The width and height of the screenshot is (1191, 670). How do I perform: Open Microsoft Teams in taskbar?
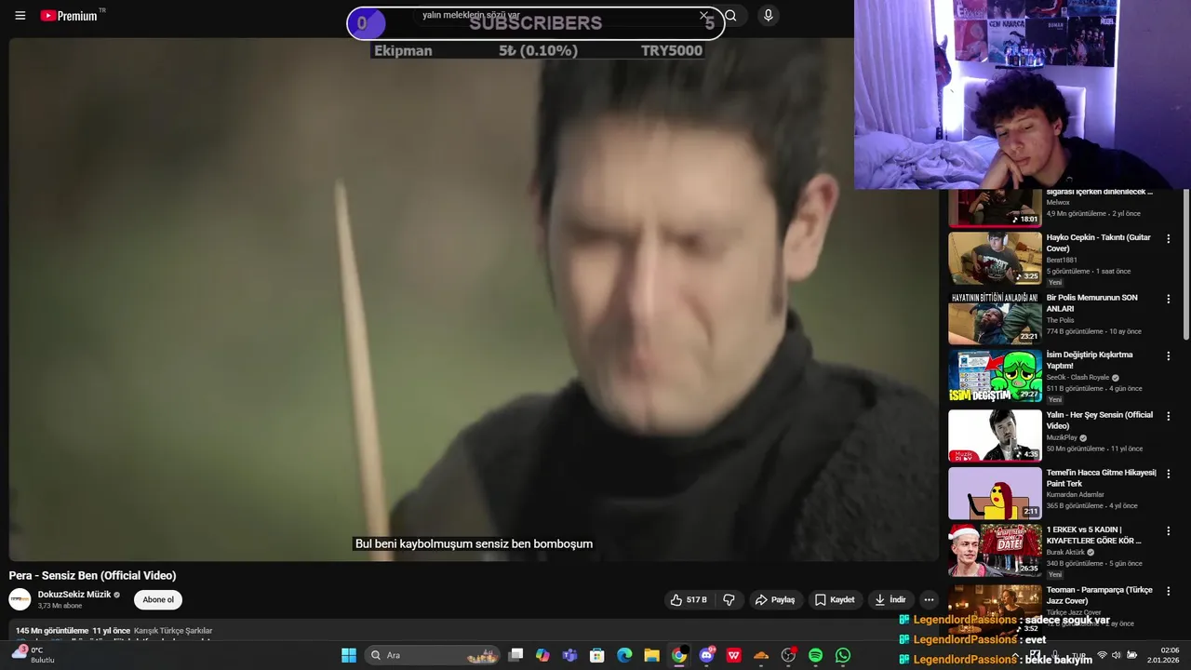[x=569, y=655]
